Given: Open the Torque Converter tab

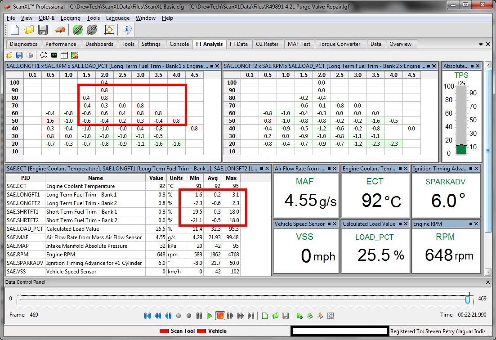Looking at the screenshot, I should click(339, 44).
